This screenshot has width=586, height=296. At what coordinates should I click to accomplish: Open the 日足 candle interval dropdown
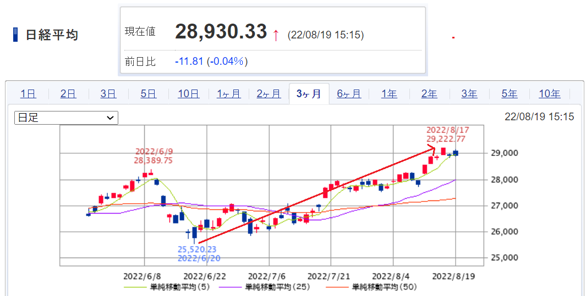coord(66,118)
